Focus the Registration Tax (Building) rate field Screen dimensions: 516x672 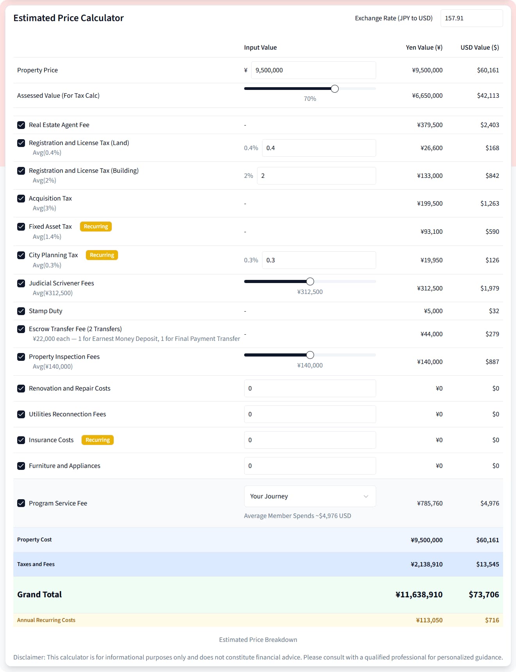[316, 176]
